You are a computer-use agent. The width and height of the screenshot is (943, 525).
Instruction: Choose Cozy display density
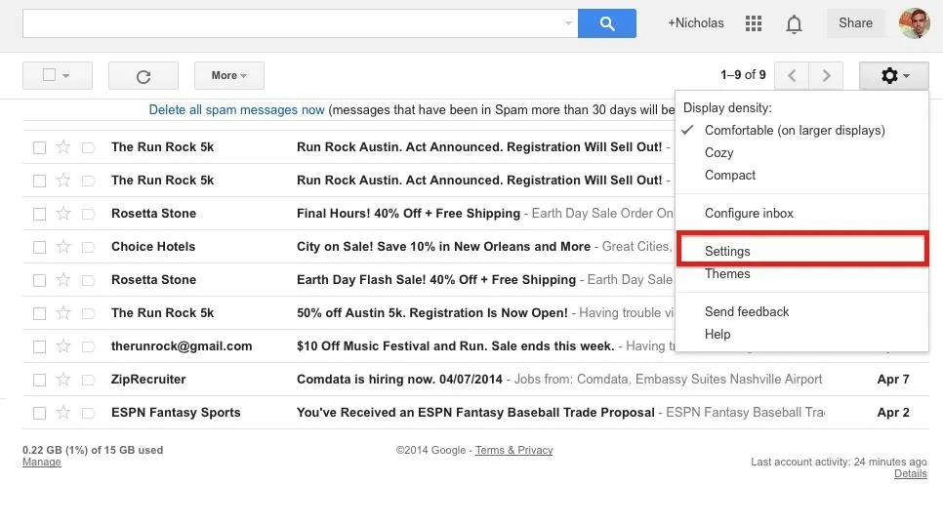[x=718, y=153]
